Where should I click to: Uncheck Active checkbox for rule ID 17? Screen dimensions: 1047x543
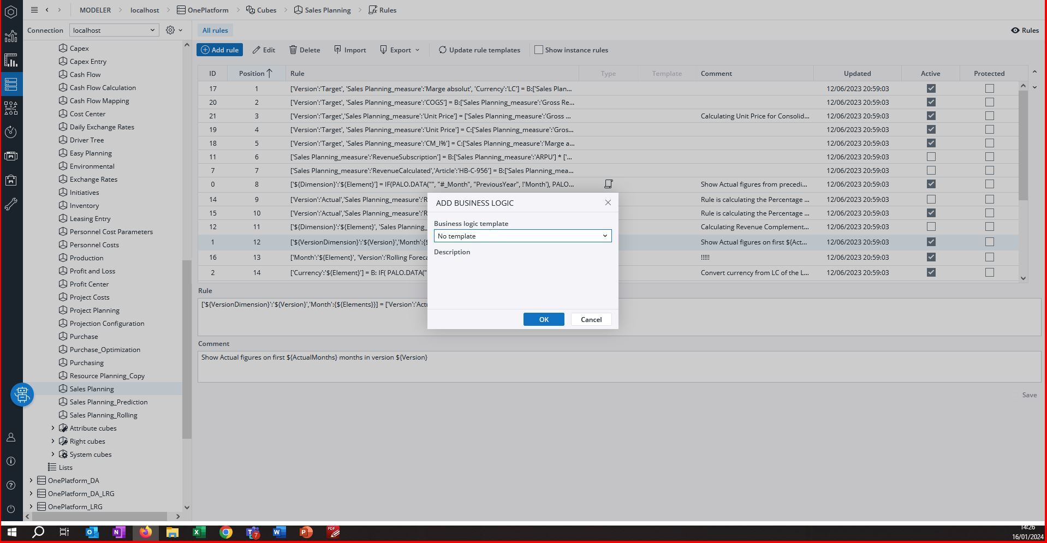tap(931, 88)
